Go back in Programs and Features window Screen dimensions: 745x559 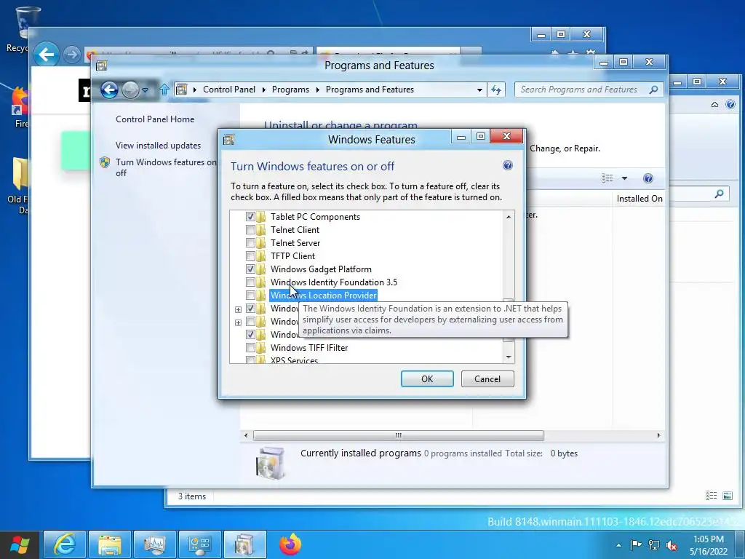[109, 90]
